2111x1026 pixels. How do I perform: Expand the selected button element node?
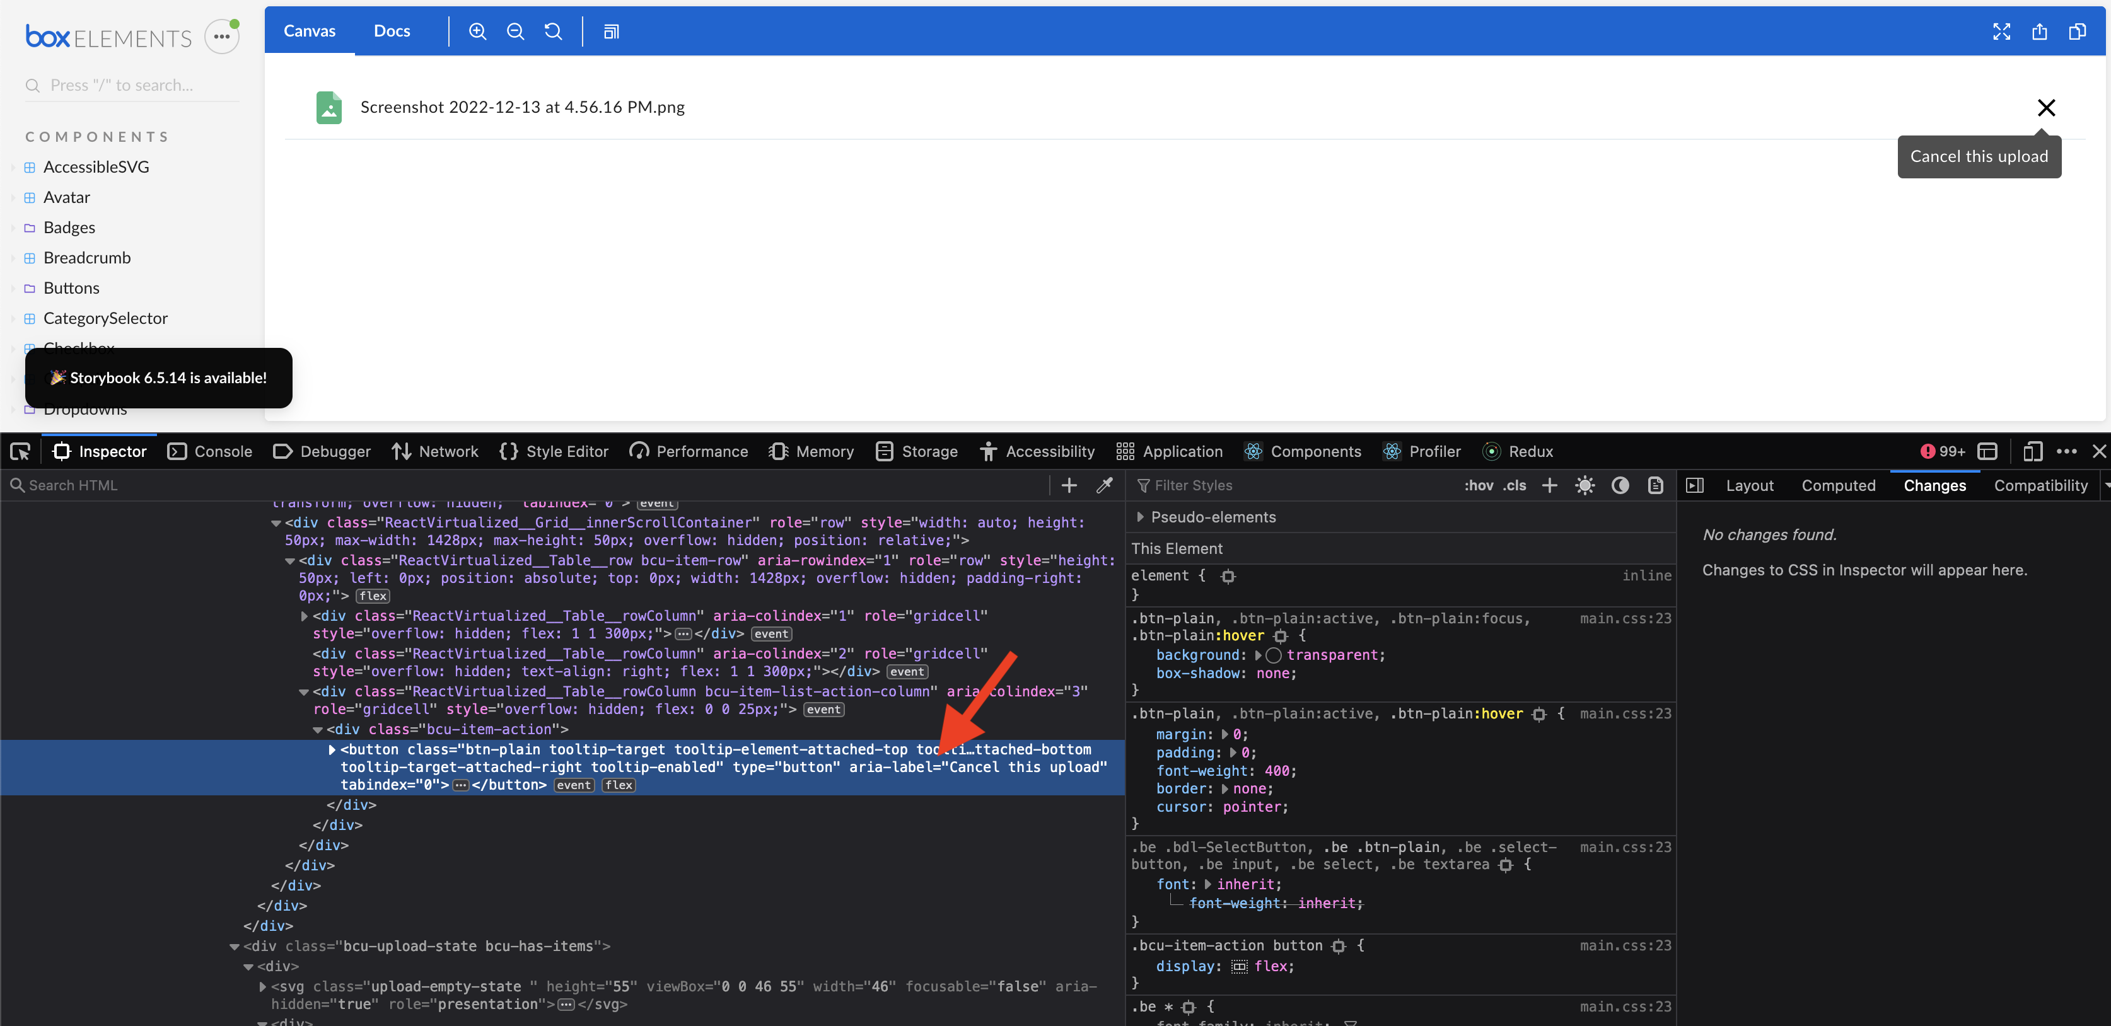coord(331,749)
